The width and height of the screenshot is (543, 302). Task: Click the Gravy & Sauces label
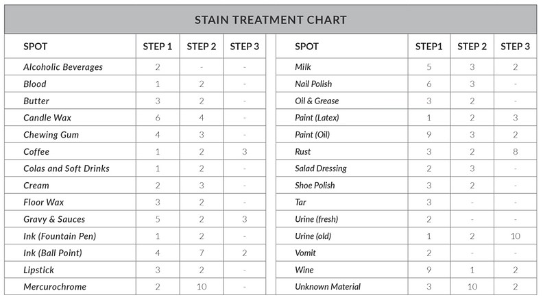pos(54,219)
